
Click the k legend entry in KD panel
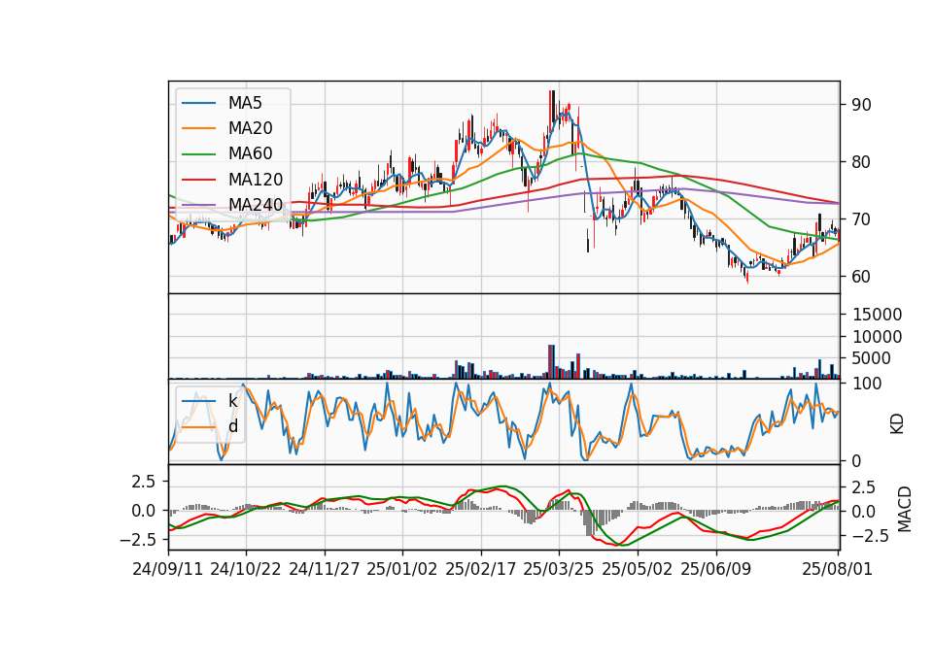tap(210, 401)
